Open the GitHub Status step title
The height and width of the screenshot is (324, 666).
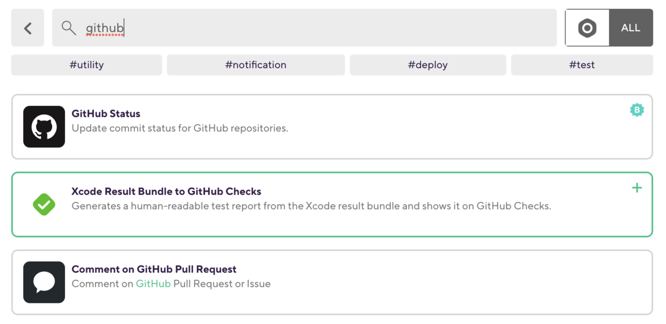[106, 114]
